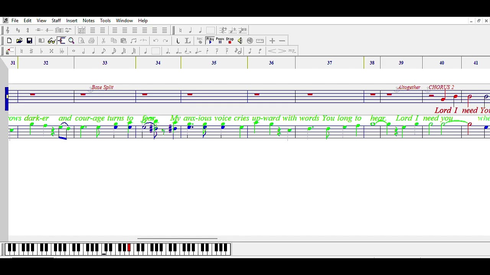Click the speaker audio icon

click(240, 40)
